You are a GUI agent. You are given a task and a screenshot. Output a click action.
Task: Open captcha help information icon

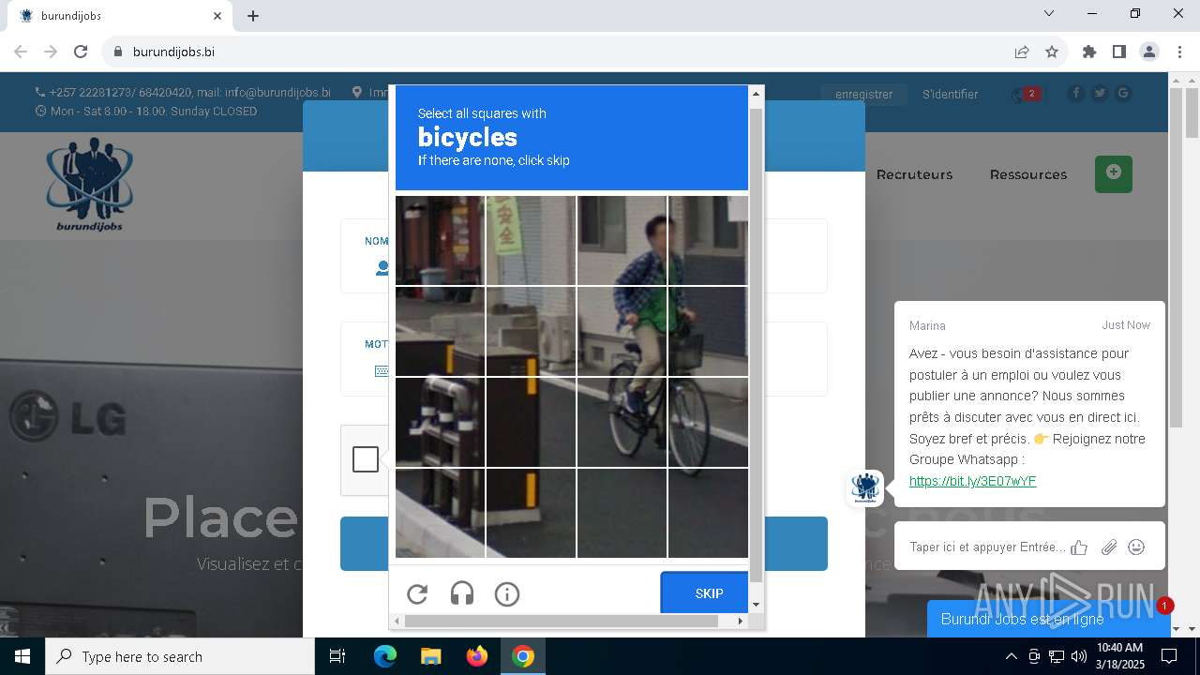(x=507, y=593)
